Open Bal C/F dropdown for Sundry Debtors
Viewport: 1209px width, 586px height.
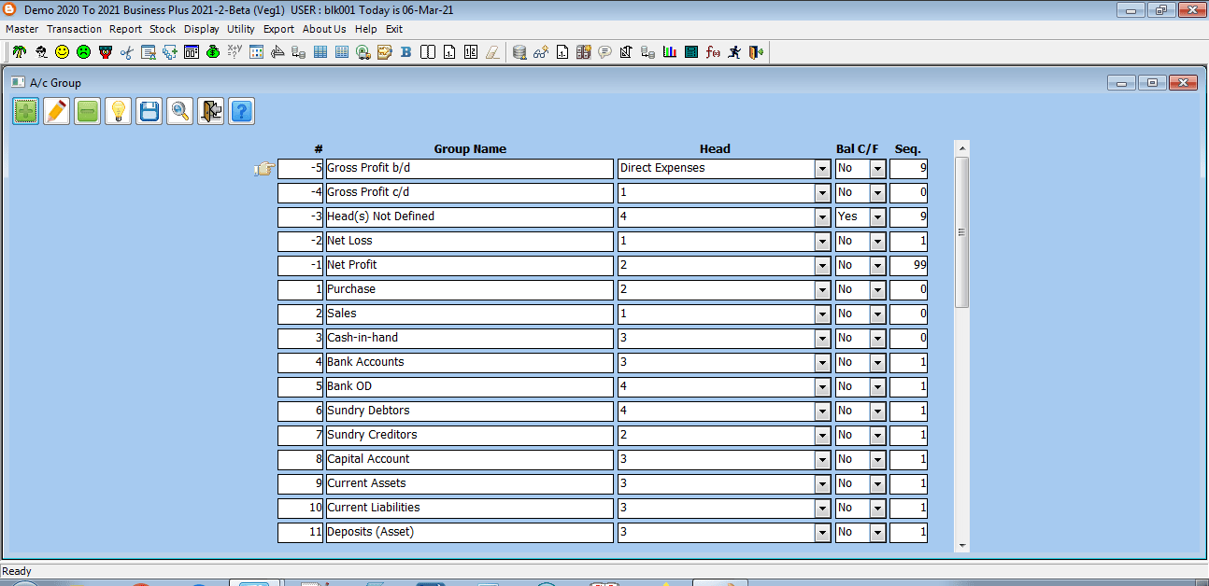pos(877,412)
